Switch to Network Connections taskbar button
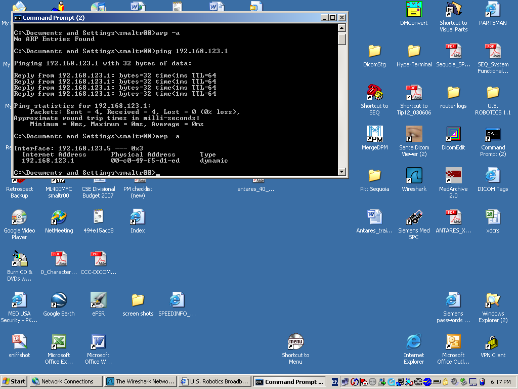Image resolution: width=518 pixels, height=389 pixels. 65,381
